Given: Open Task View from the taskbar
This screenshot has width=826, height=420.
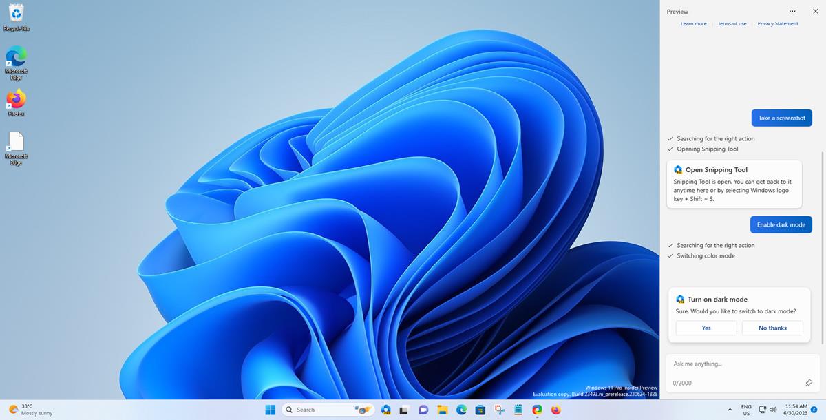Looking at the screenshot, I should pyautogui.click(x=405, y=410).
